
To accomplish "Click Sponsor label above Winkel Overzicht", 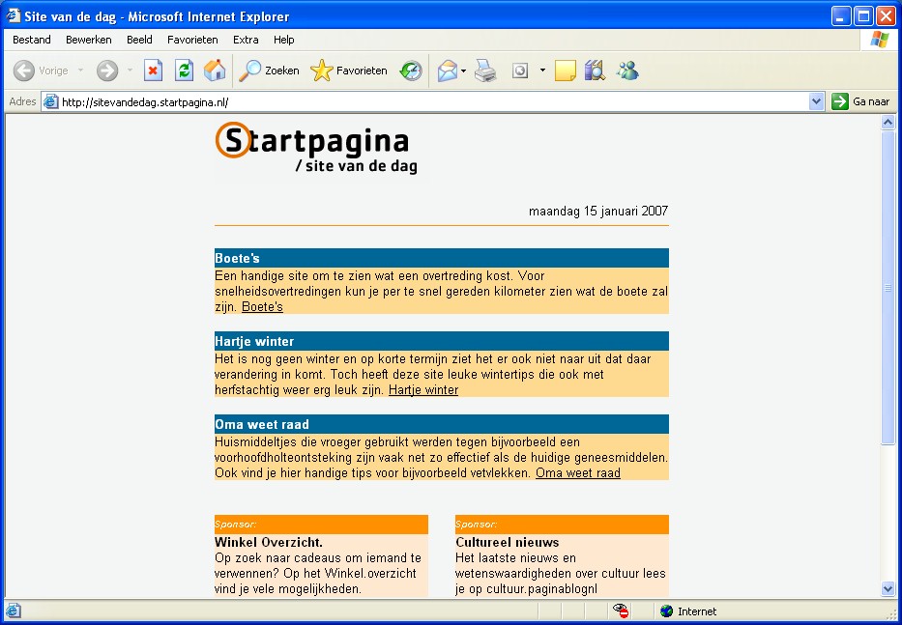I will tap(235, 525).
